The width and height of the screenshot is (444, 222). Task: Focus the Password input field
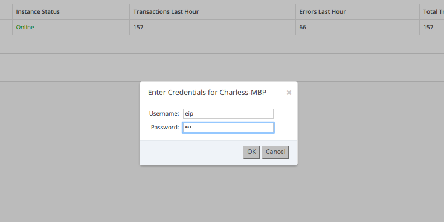(x=228, y=127)
